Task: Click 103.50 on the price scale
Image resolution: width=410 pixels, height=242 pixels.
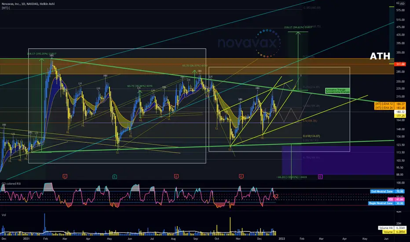Action: (400, 160)
